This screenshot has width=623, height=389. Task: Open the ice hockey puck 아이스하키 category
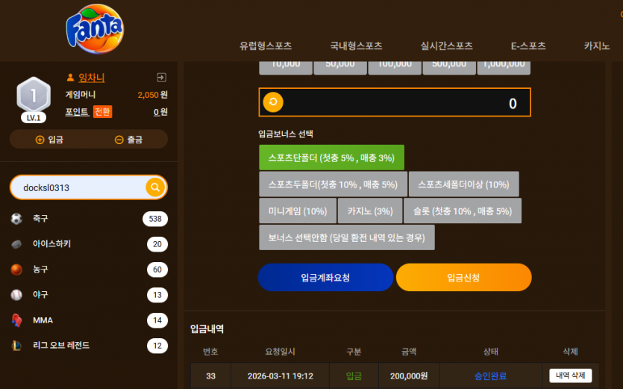[89, 244]
